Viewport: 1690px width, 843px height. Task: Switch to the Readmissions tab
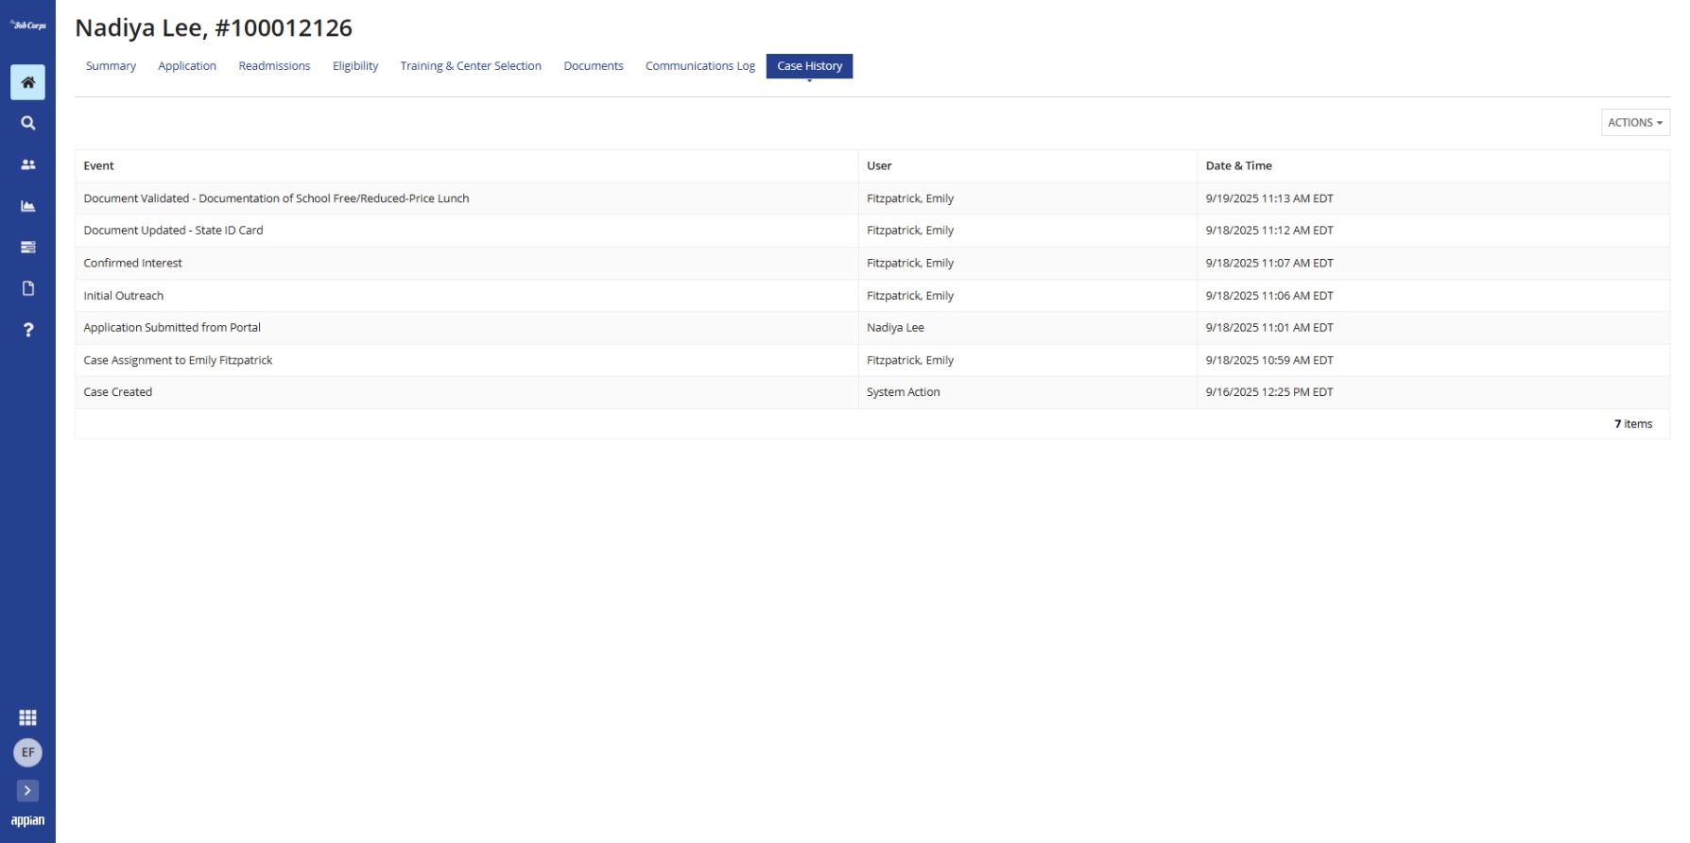click(x=274, y=66)
